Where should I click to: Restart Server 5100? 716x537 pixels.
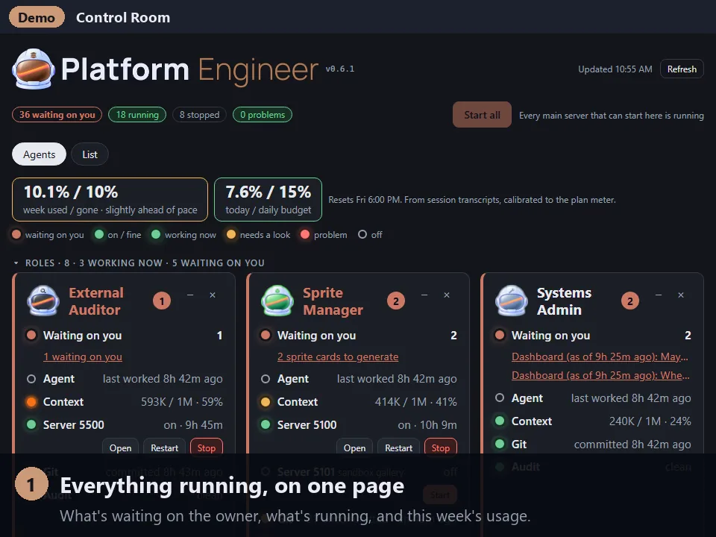click(x=398, y=448)
